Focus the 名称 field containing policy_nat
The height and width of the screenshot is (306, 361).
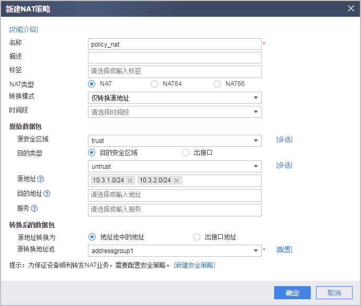click(175, 44)
